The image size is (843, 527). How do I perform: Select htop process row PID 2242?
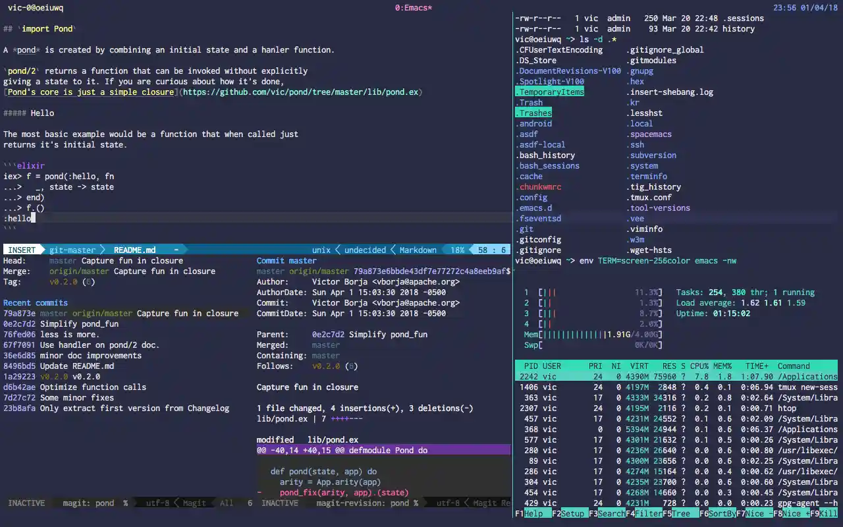tap(676, 376)
